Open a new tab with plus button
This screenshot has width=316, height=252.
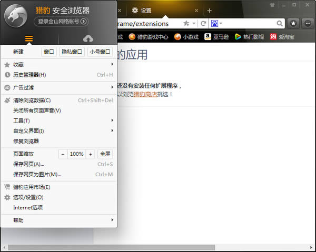coord(209,11)
